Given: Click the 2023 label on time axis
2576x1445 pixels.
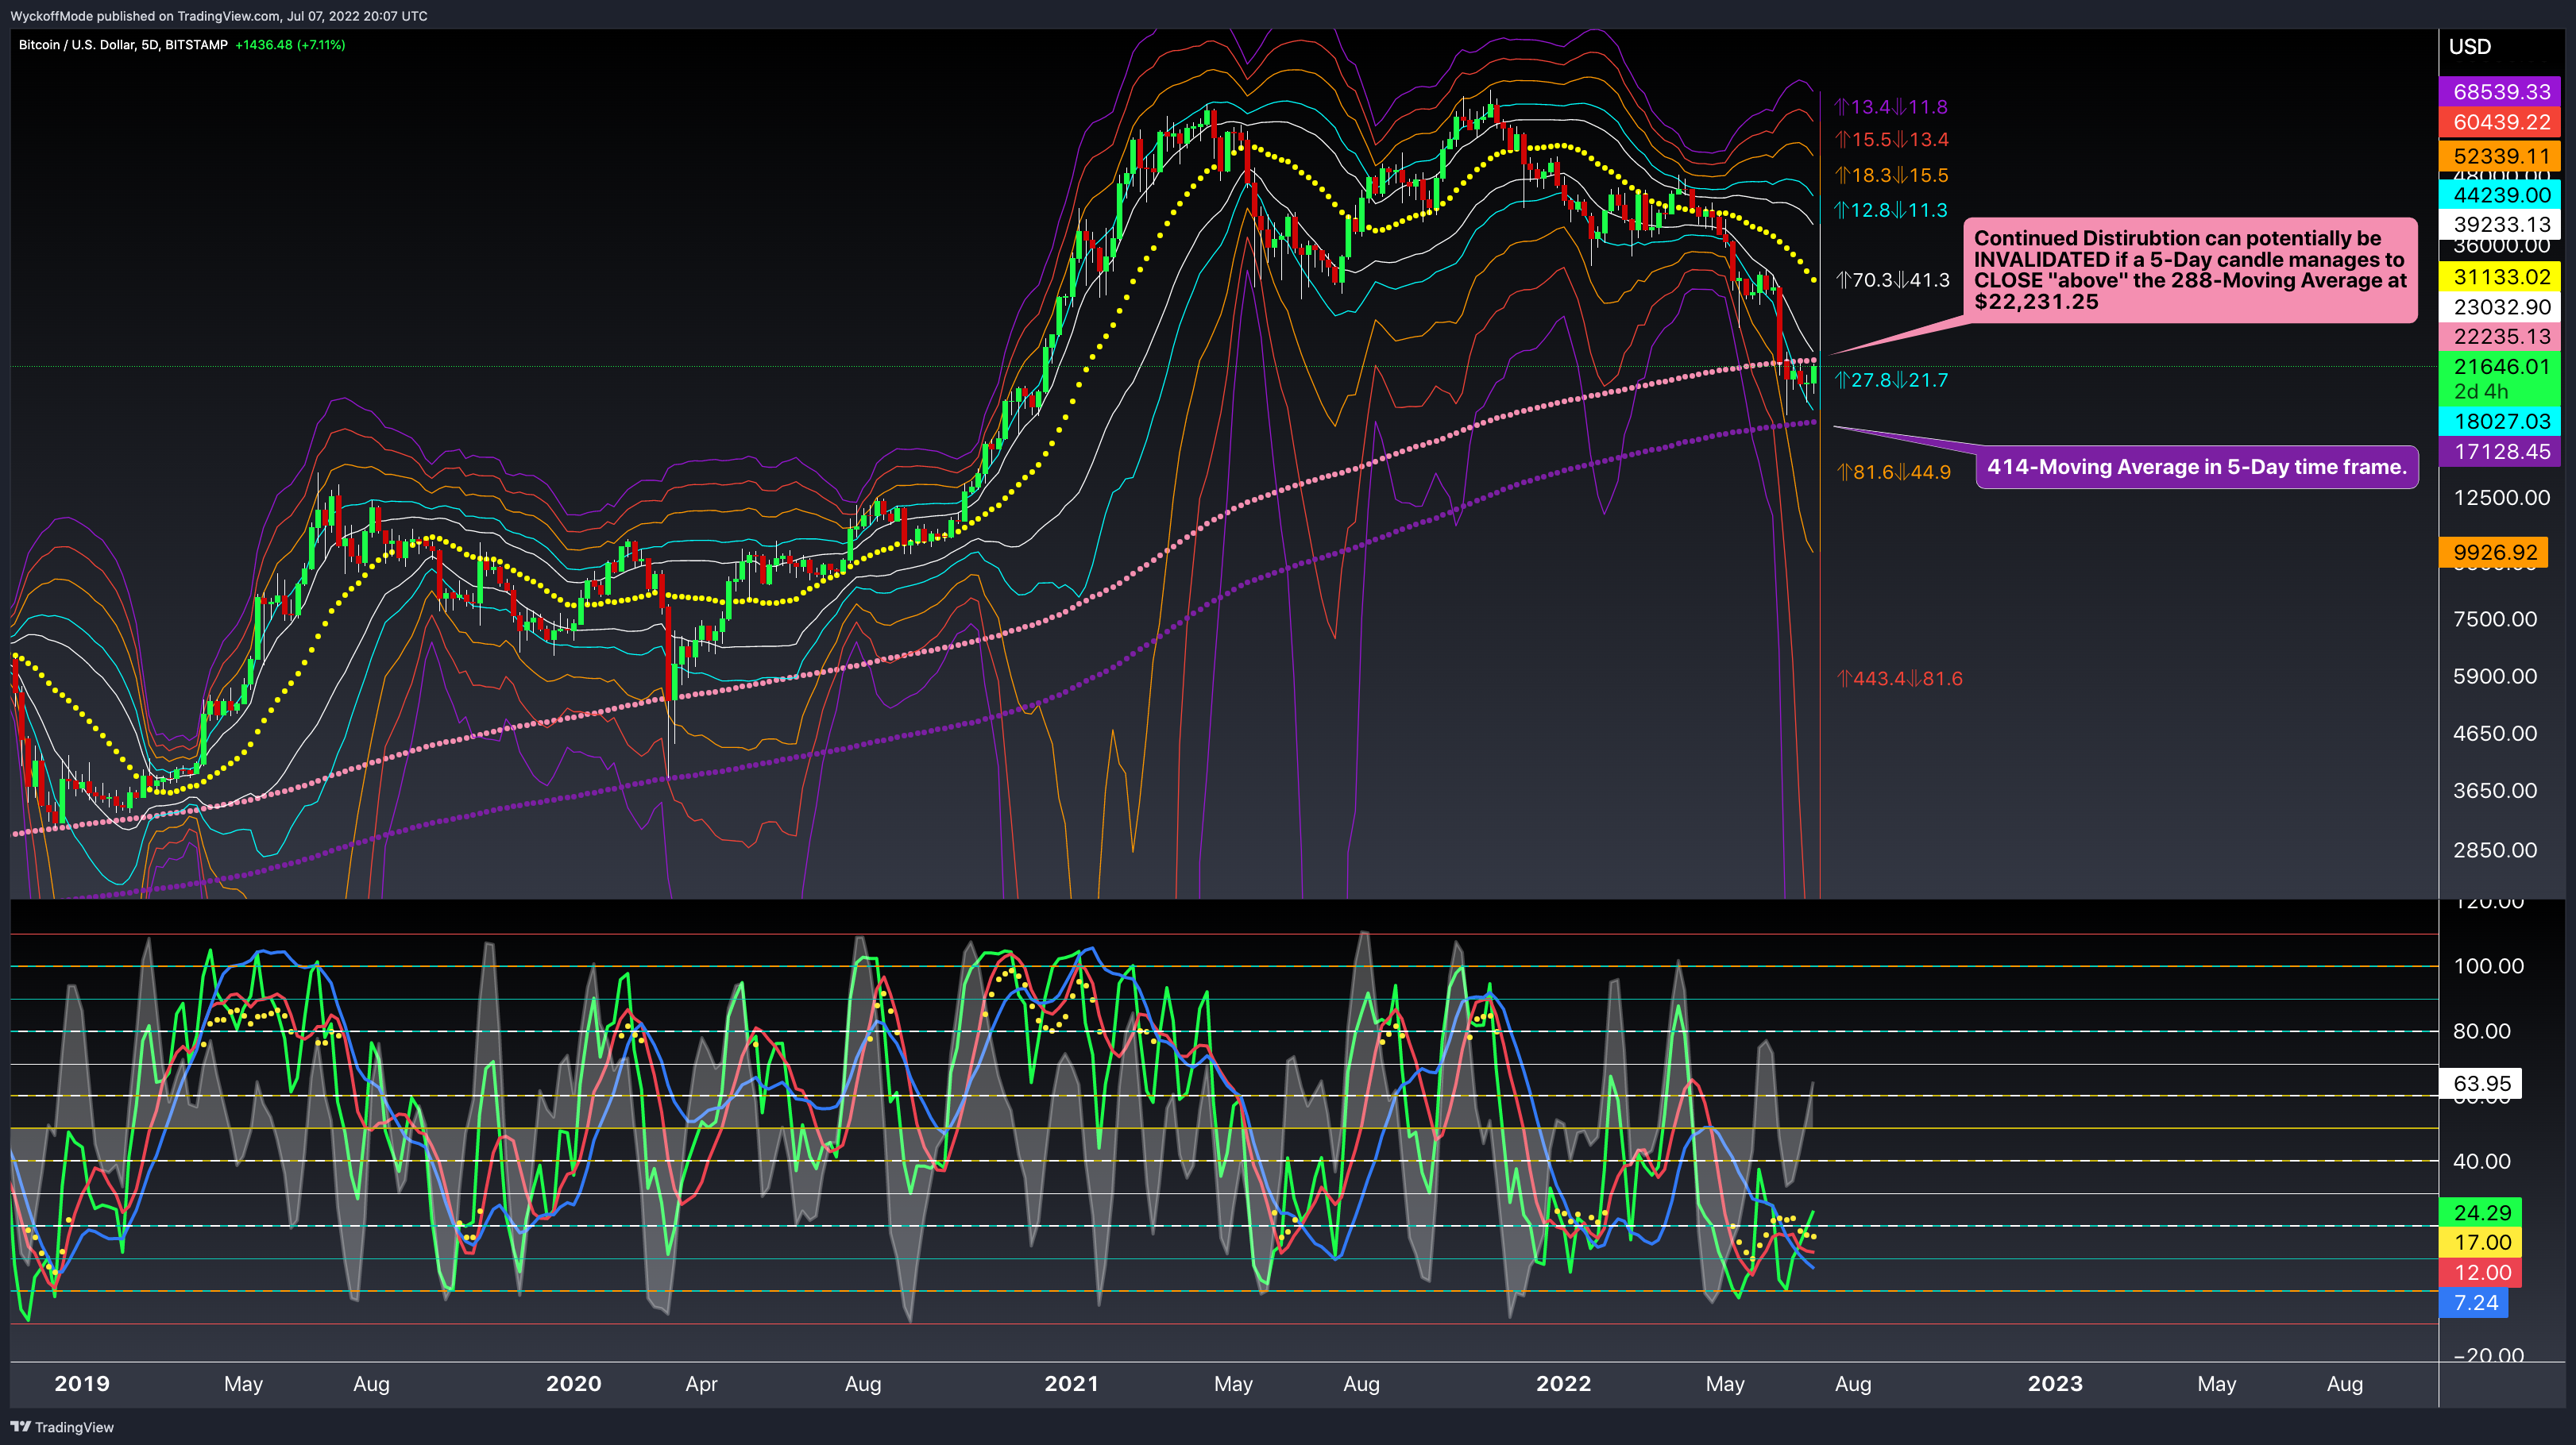Looking at the screenshot, I should tap(2056, 1384).
